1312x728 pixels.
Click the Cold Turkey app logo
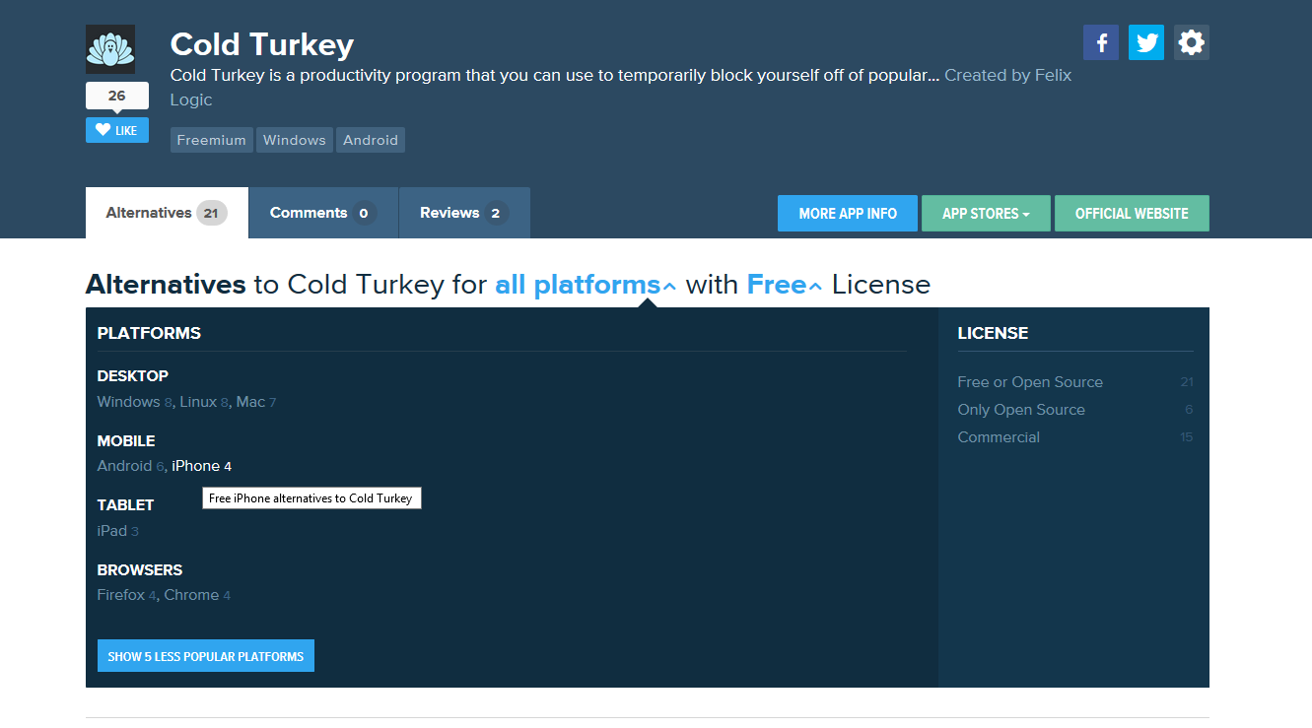point(110,49)
